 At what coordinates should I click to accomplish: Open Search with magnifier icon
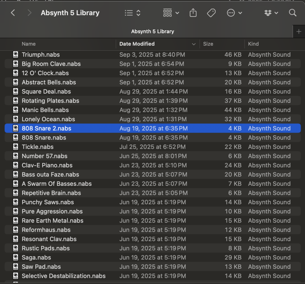(x=292, y=13)
